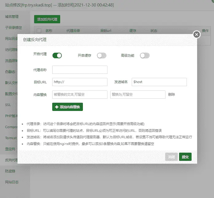The width and height of the screenshot is (214, 198).
Task: Tick the select-all checkbox in table header
Action: 39,31
